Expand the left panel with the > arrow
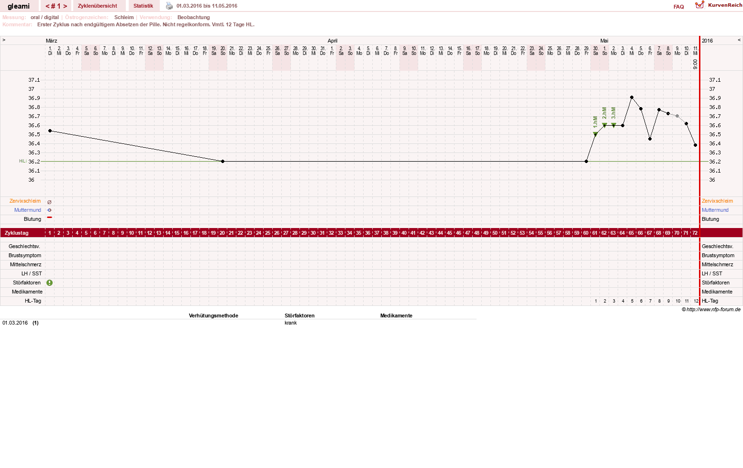Screen dimensions: 743x468 (4, 40)
